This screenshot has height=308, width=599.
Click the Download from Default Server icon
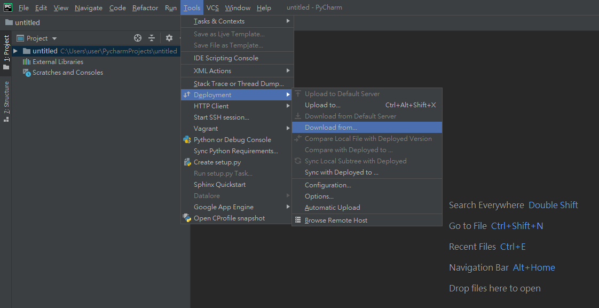pos(298,116)
